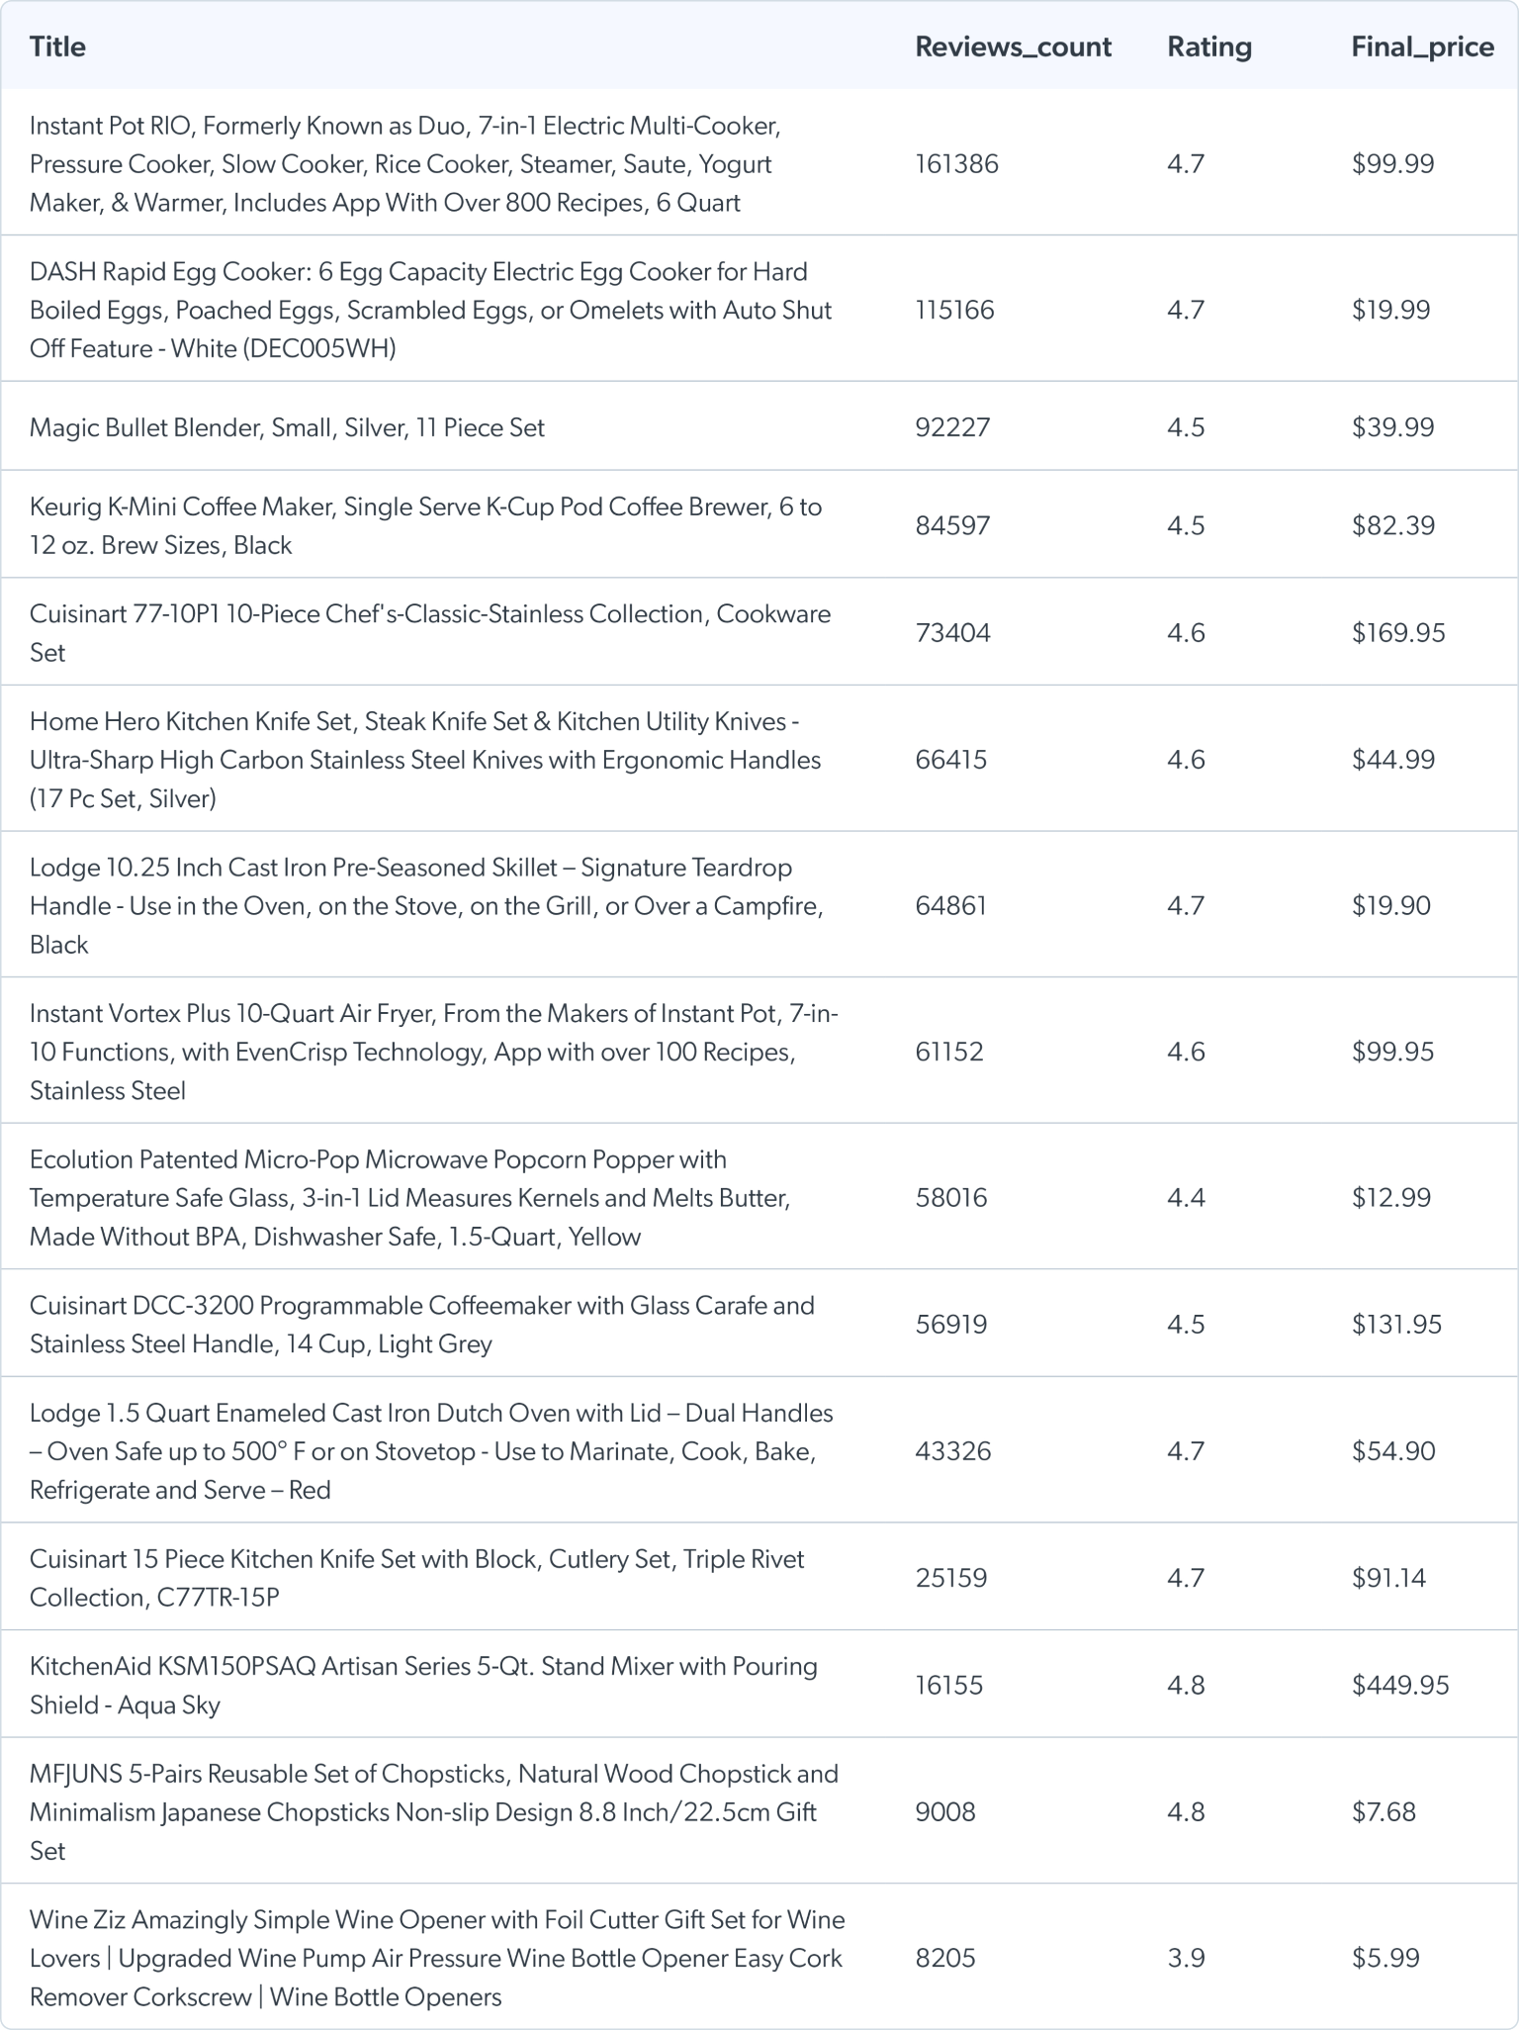Open Instant Vortex Plus Air Fryer entry

[433, 1052]
